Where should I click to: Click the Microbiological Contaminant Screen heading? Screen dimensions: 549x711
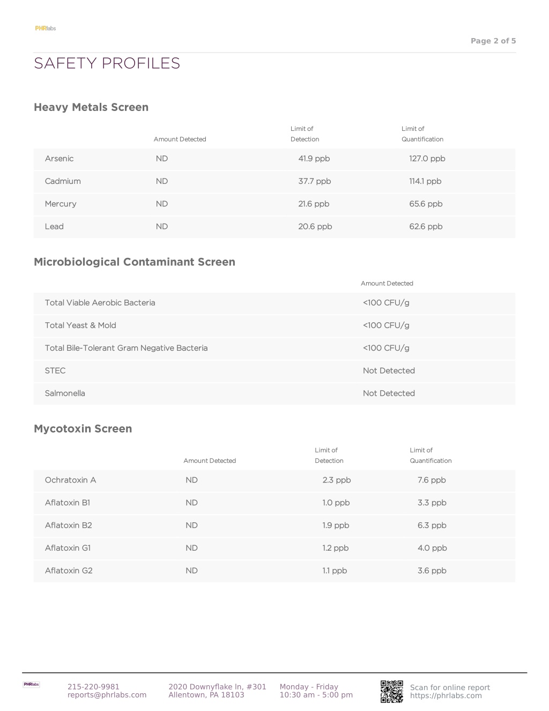pyautogui.click(x=135, y=262)
